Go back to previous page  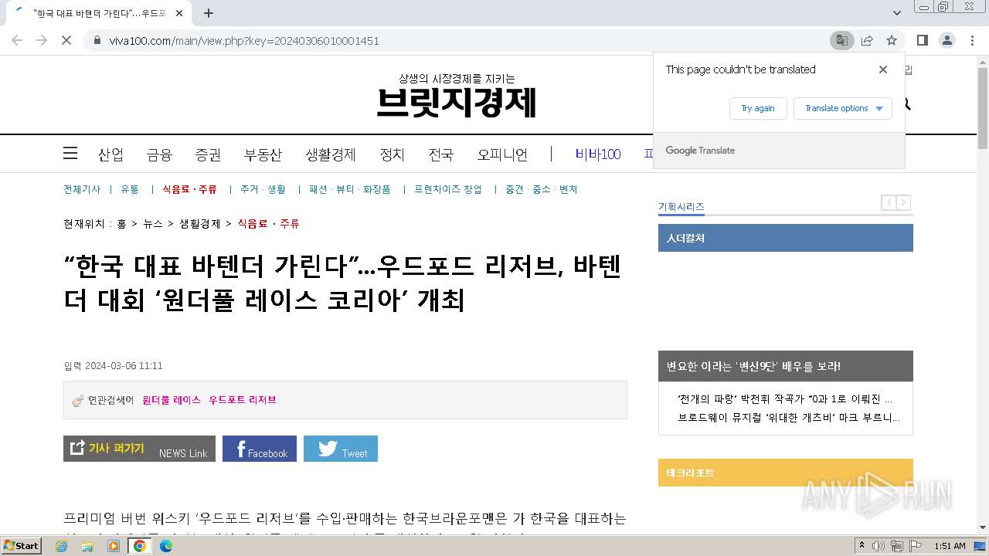17,40
